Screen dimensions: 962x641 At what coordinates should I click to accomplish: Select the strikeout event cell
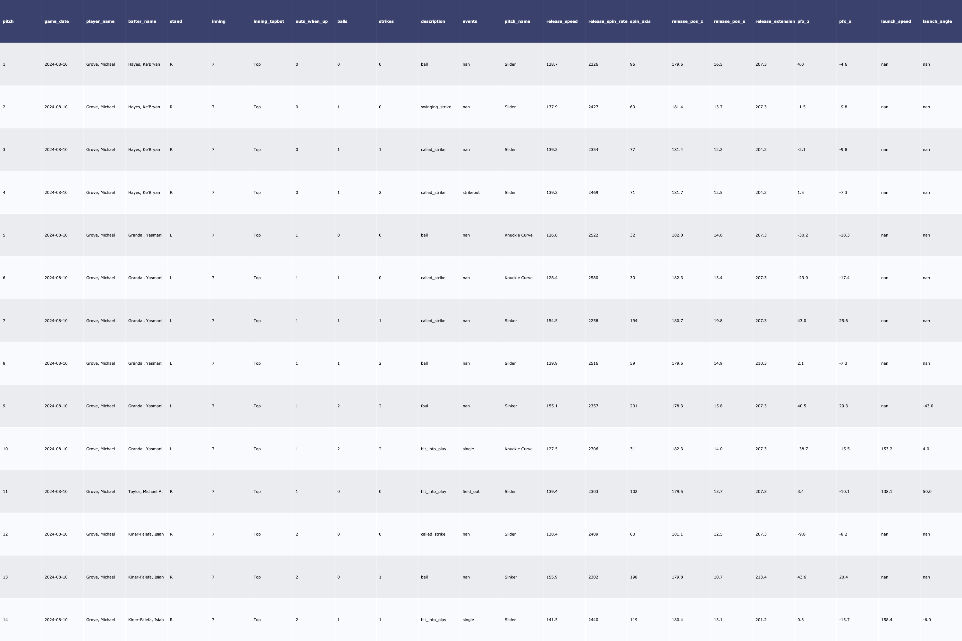tap(471, 193)
